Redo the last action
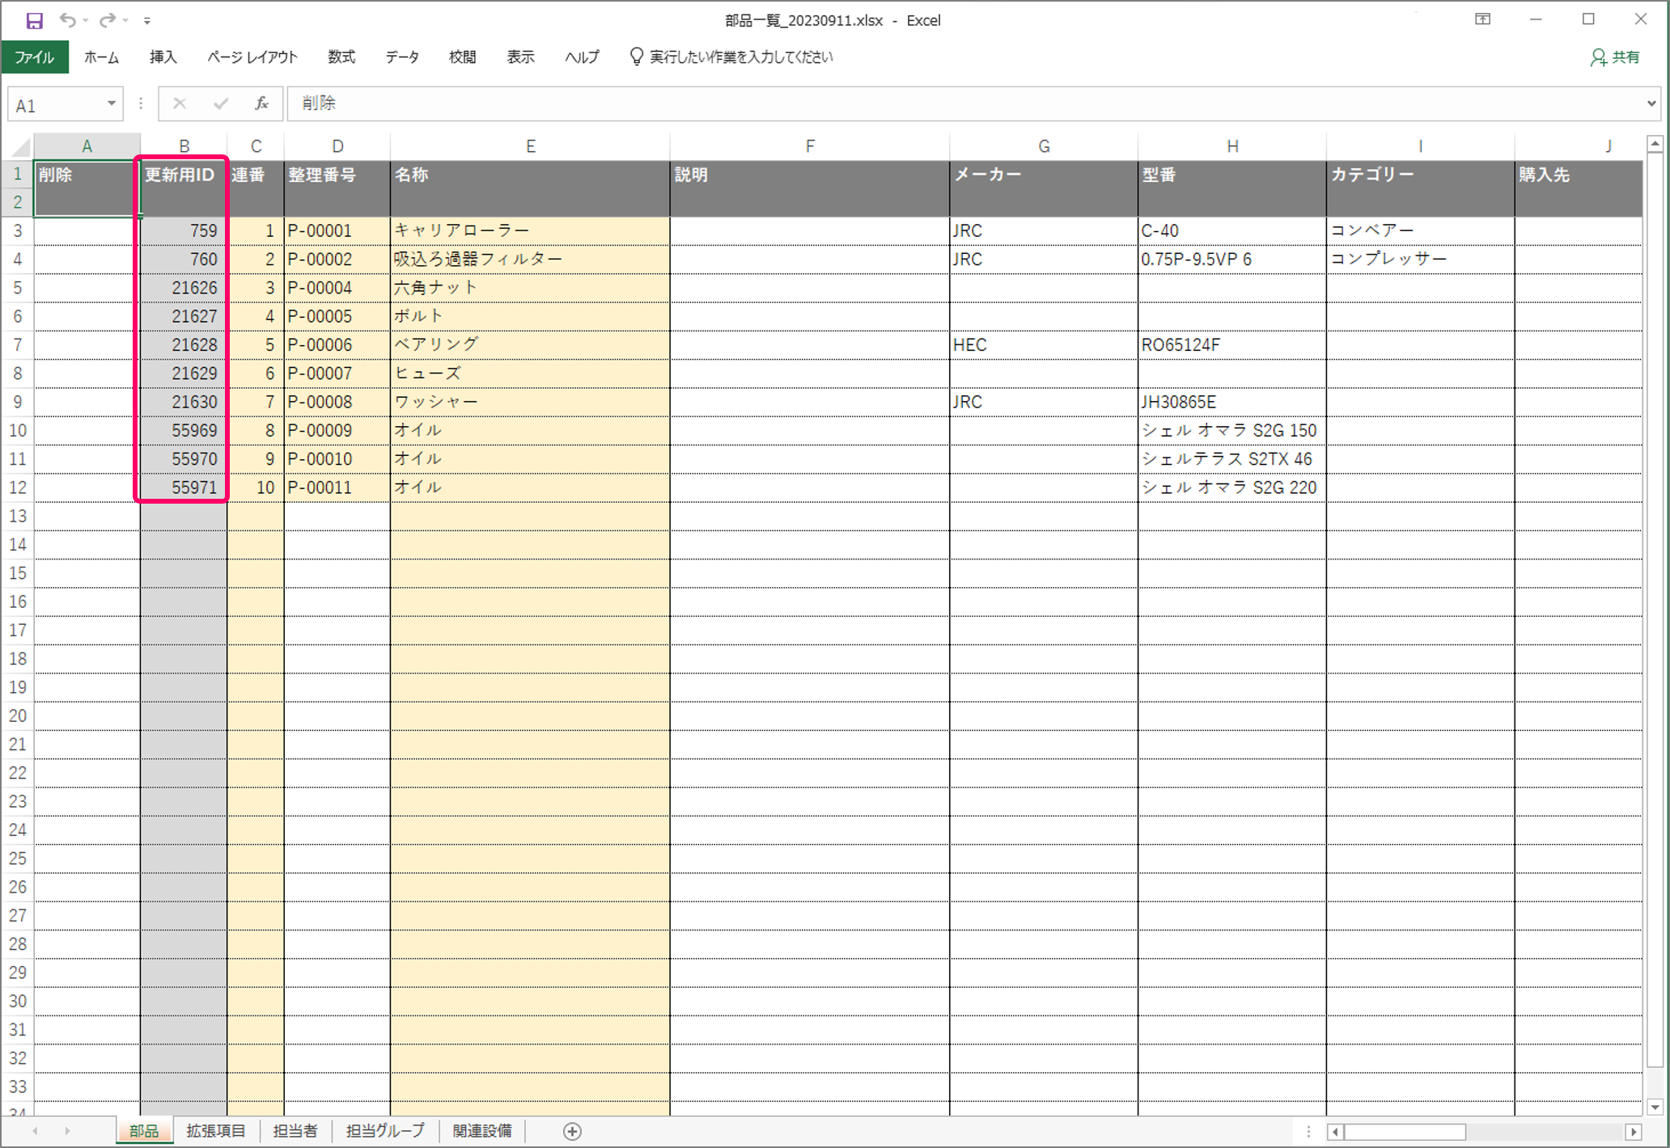 point(106,19)
